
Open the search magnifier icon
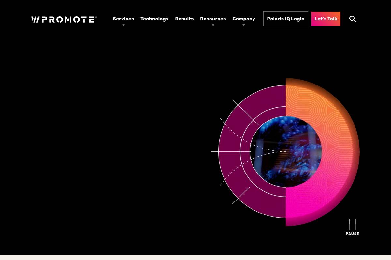(353, 19)
